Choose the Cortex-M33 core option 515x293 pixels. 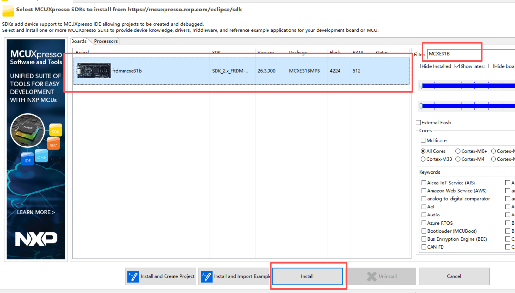423,159
